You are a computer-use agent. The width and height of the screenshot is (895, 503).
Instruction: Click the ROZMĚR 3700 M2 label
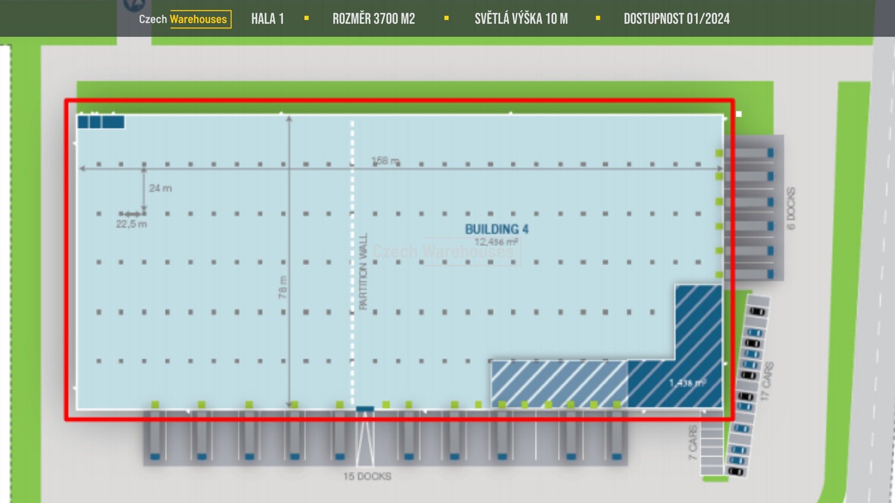coord(373,19)
